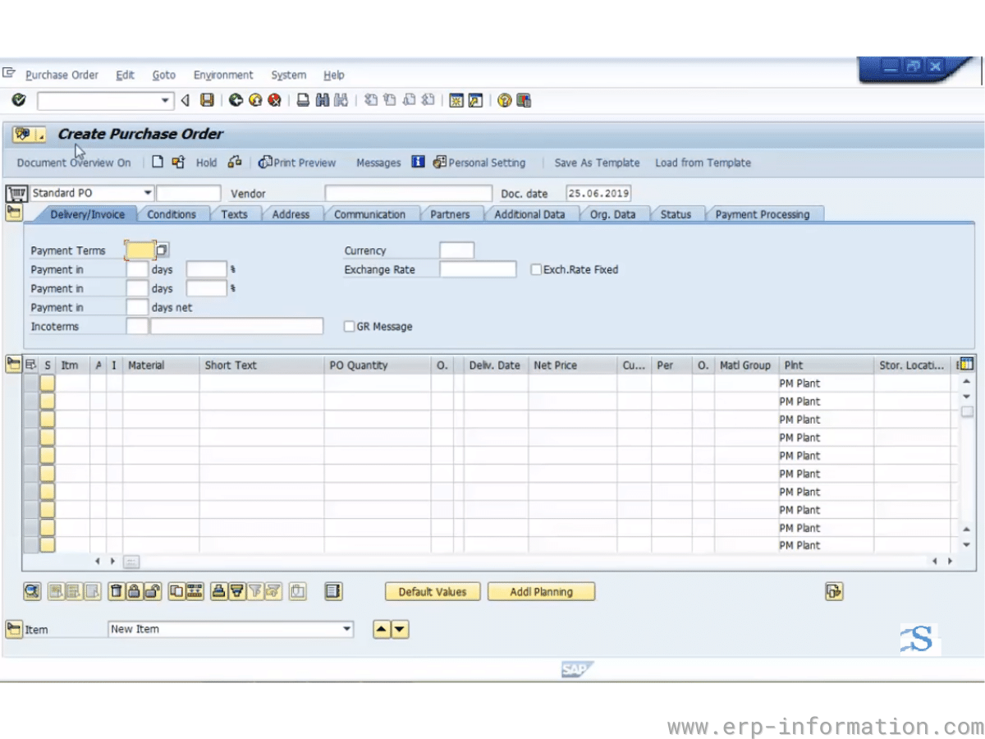Expand the Item detail section icon
Image resolution: width=985 pixels, height=739 pixels.
pyautogui.click(x=14, y=629)
